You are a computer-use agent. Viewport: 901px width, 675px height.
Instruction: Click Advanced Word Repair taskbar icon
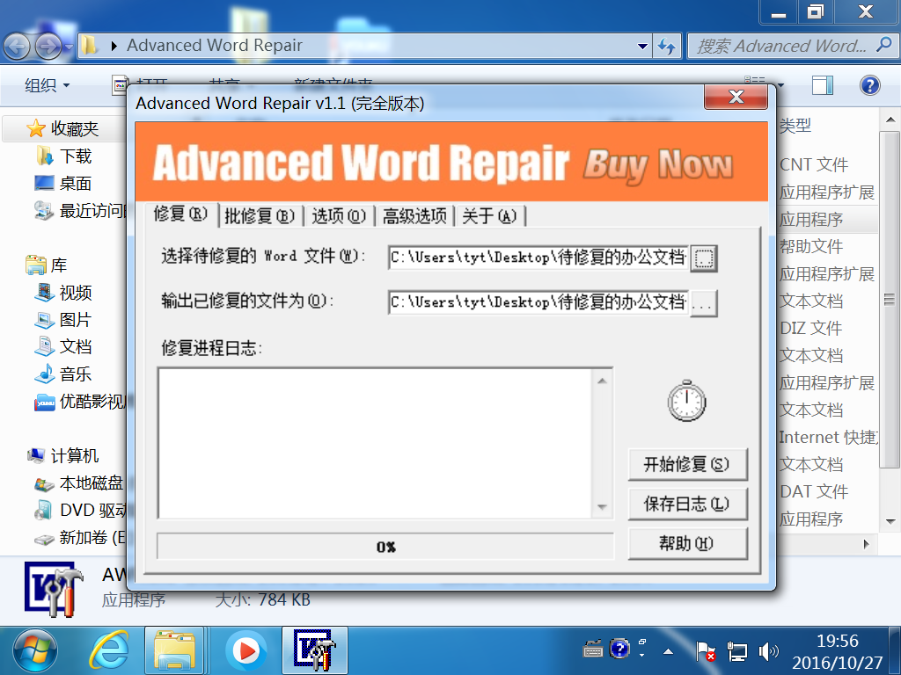pyautogui.click(x=314, y=651)
